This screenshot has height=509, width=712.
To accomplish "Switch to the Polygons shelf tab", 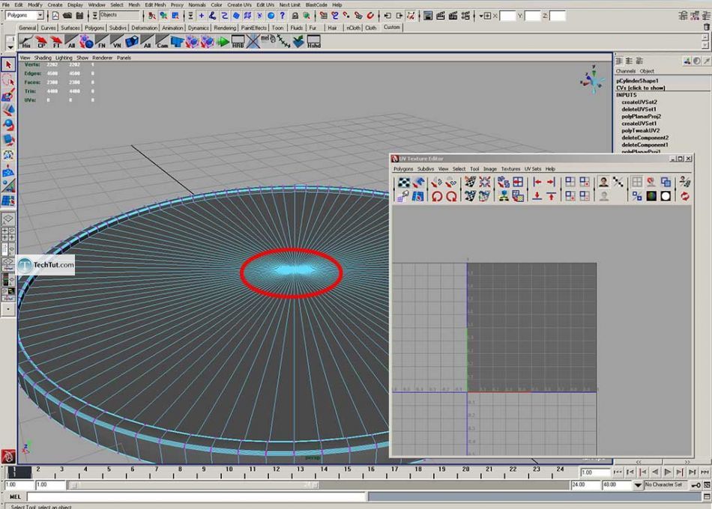I will (x=94, y=28).
